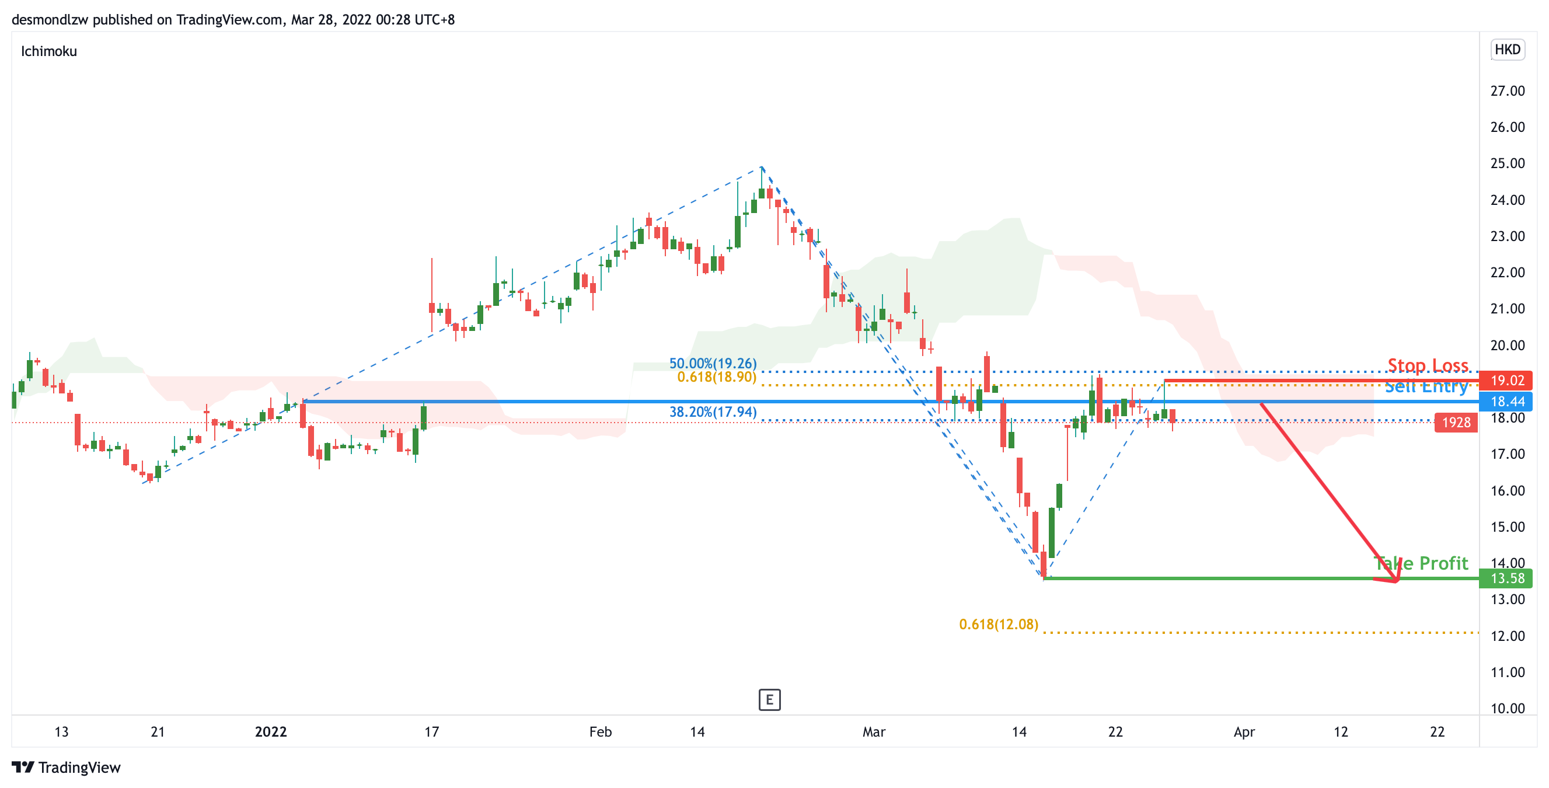1549x788 pixels.
Task: Click the Apr label on time axis
Action: [1244, 731]
